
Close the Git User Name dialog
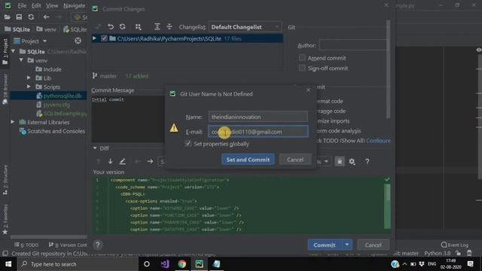[x=308, y=90]
